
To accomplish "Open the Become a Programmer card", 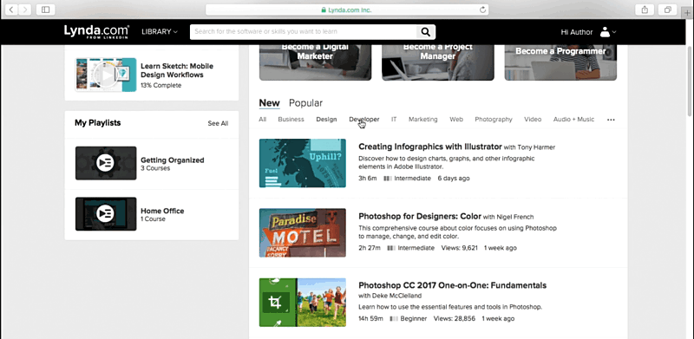I will click(x=560, y=62).
